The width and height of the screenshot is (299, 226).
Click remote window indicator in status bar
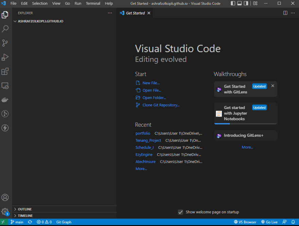tap(3, 222)
